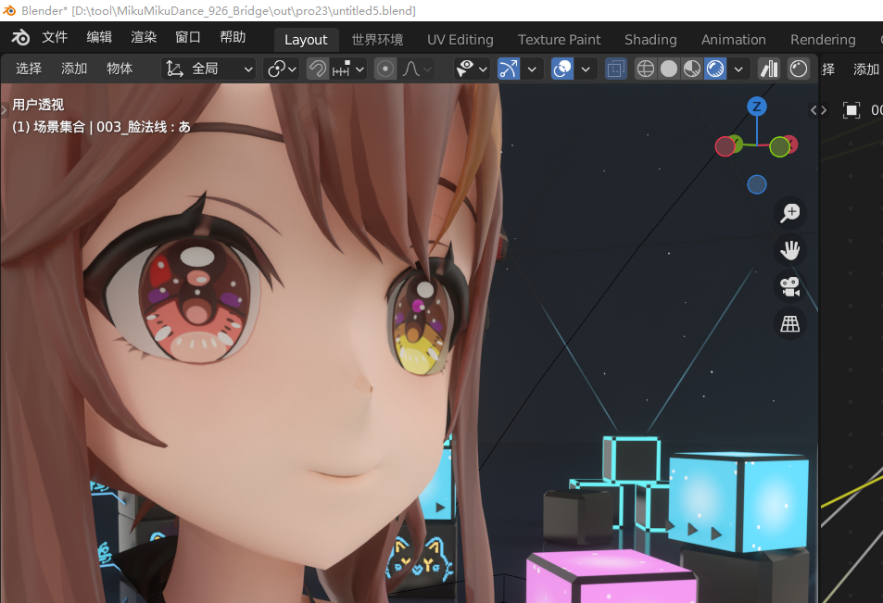This screenshot has height=603, width=883.
Task: Click the pan hand viewport button
Action: click(790, 250)
